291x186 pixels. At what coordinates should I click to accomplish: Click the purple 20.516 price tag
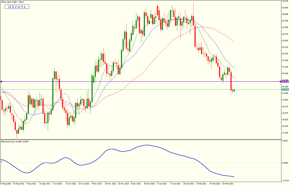pos(285,81)
